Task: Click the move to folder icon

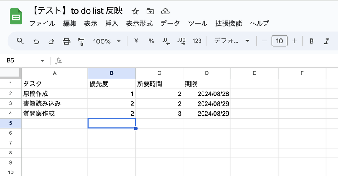Action: 150,11
